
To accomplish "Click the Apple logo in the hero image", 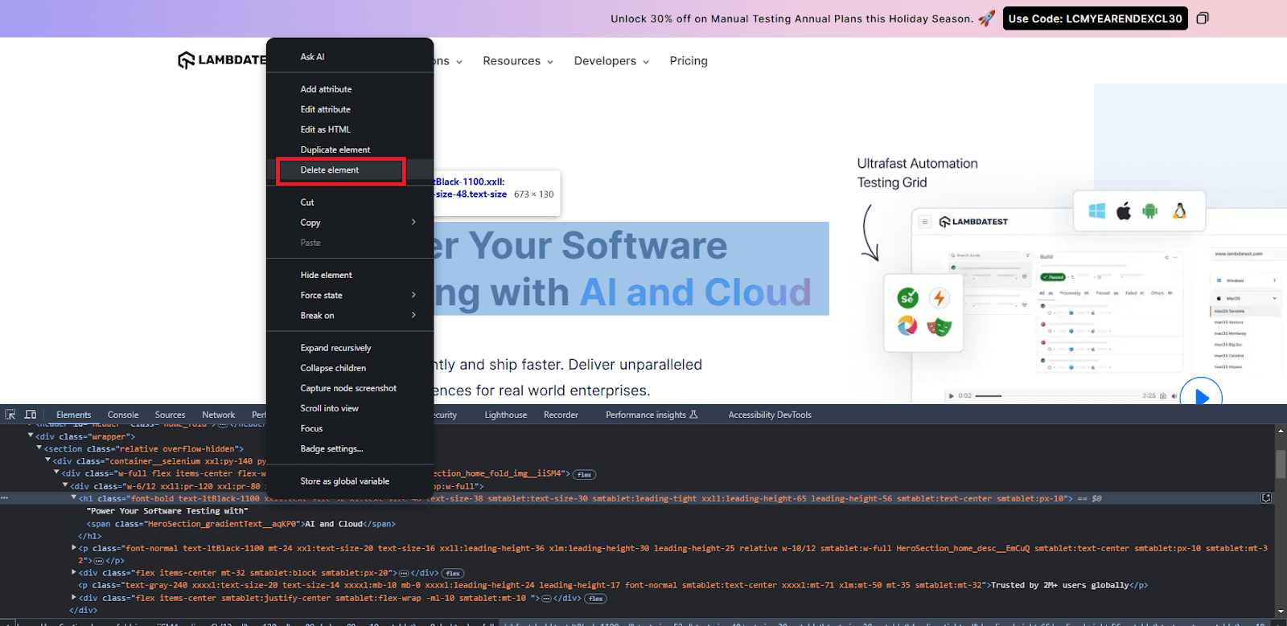I will (1124, 211).
